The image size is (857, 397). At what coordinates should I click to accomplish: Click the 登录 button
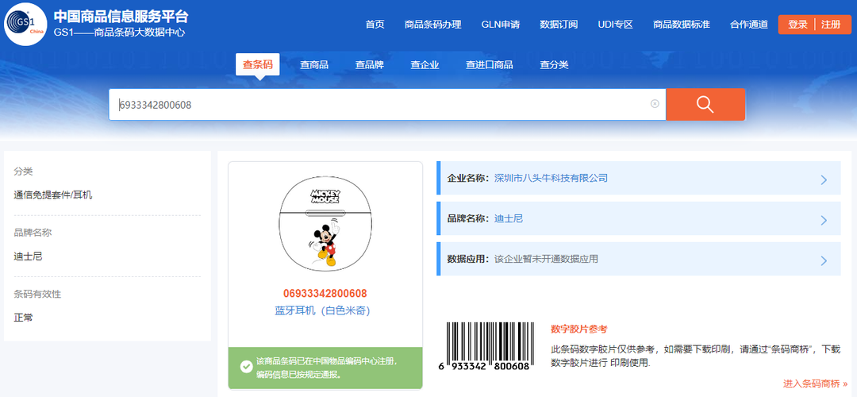click(797, 25)
